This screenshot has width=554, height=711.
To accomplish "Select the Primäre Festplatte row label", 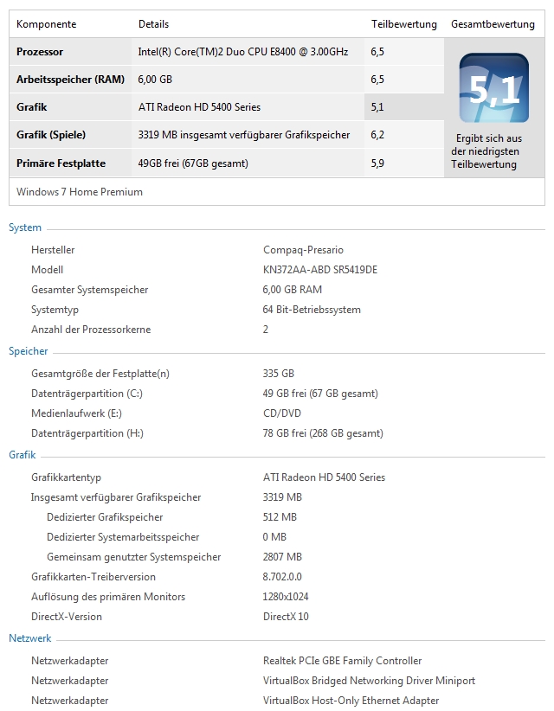I will coord(61,163).
